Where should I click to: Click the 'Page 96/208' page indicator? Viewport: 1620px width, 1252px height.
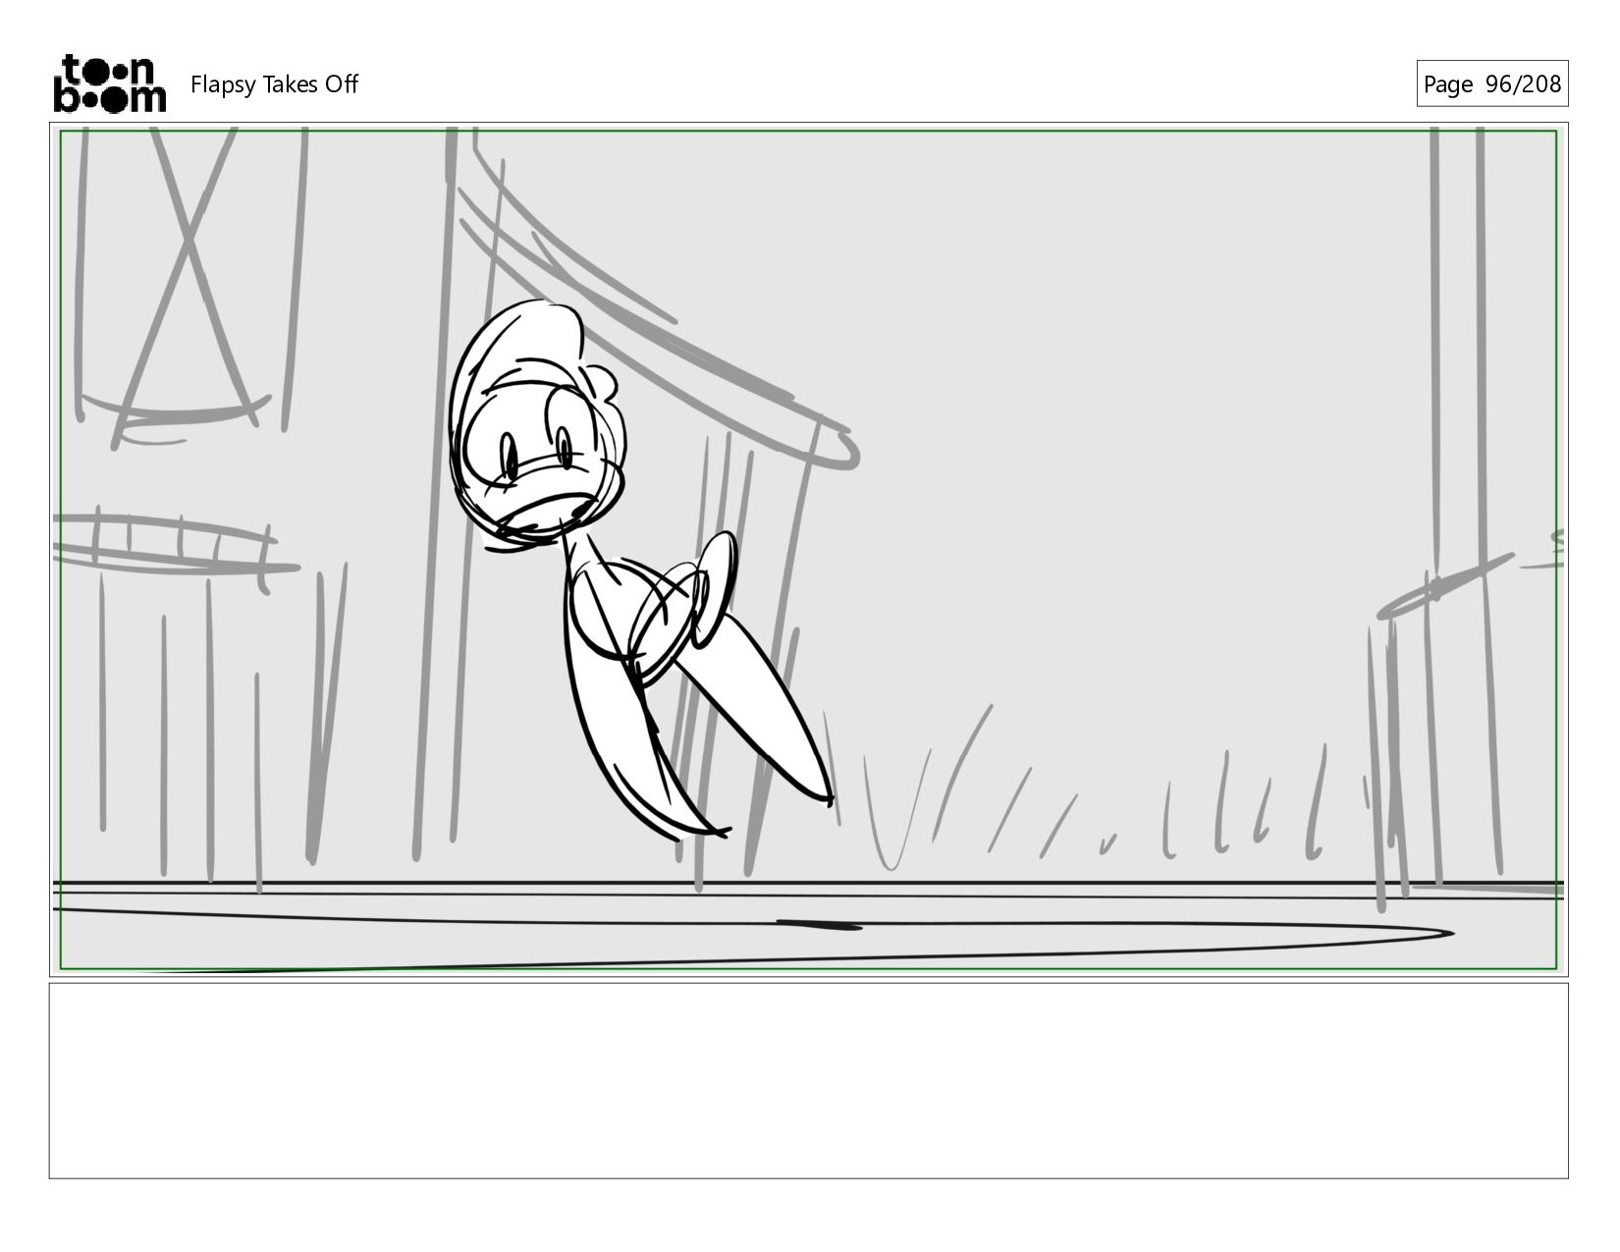tap(1491, 84)
